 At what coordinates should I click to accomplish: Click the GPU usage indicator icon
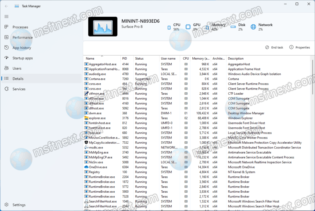[188, 27]
